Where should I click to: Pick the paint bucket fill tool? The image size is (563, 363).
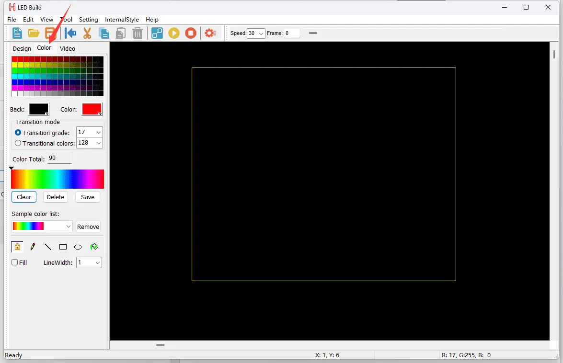point(94,247)
